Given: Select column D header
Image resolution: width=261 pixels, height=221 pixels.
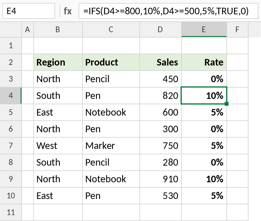Looking at the screenshot, I should point(161,29).
